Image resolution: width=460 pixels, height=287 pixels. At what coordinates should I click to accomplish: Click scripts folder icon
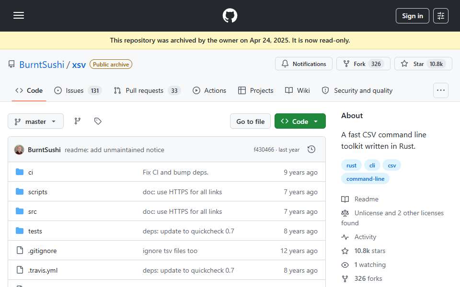tap(20, 191)
